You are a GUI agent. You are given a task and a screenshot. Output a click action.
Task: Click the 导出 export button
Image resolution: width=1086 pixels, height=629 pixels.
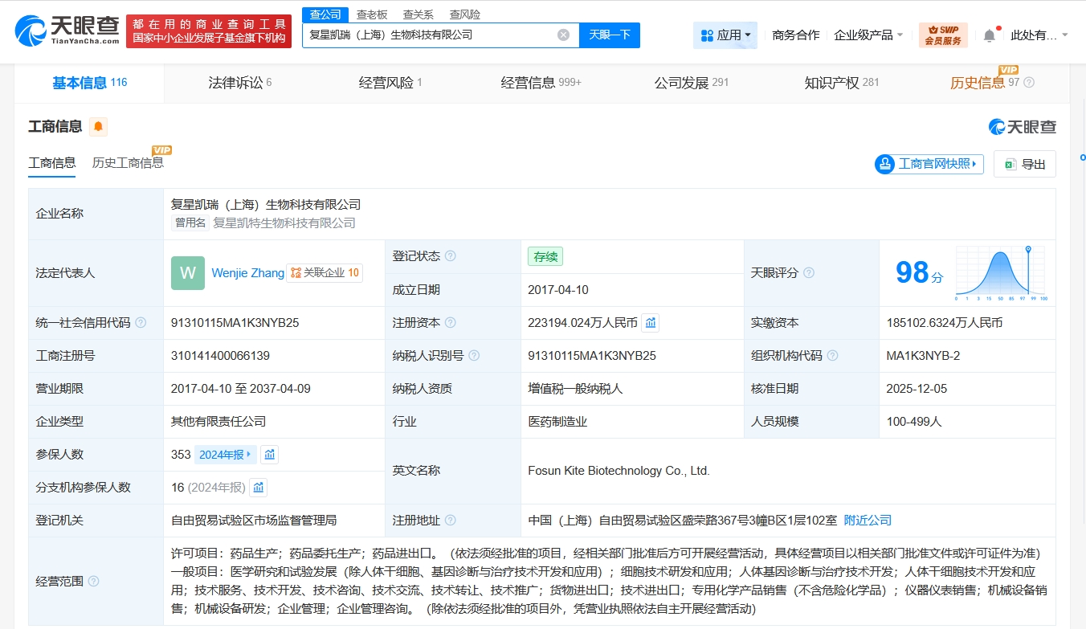pyautogui.click(x=1024, y=164)
